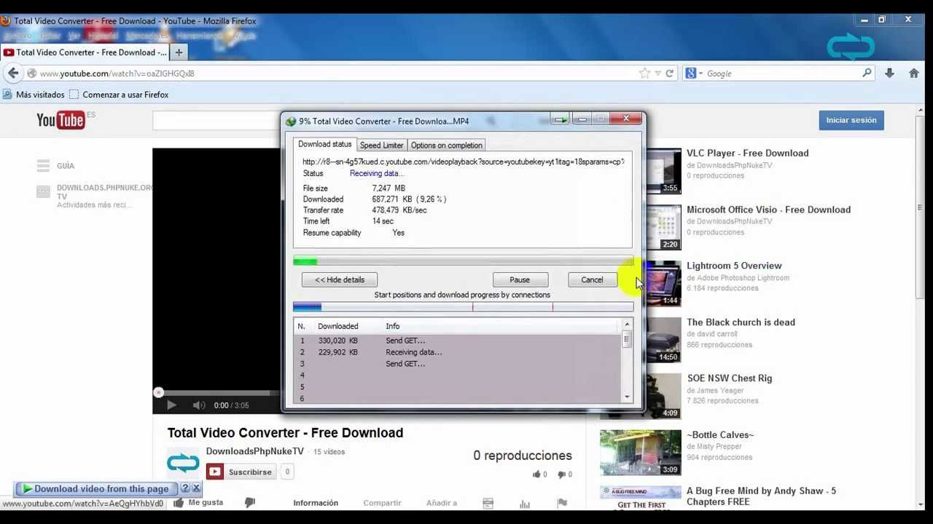933x524 pixels.
Task: Select the Total Video Converter browser tab
Action: pyautogui.click(x=84, y=52)
